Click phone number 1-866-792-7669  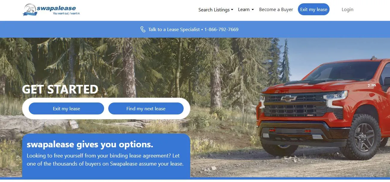221,29
